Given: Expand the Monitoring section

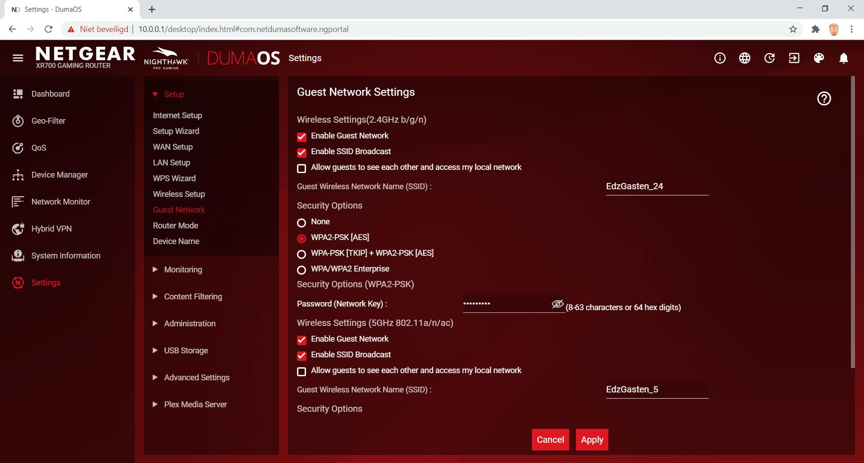Looking at the screenshot, I should click(x=183, y=270).
